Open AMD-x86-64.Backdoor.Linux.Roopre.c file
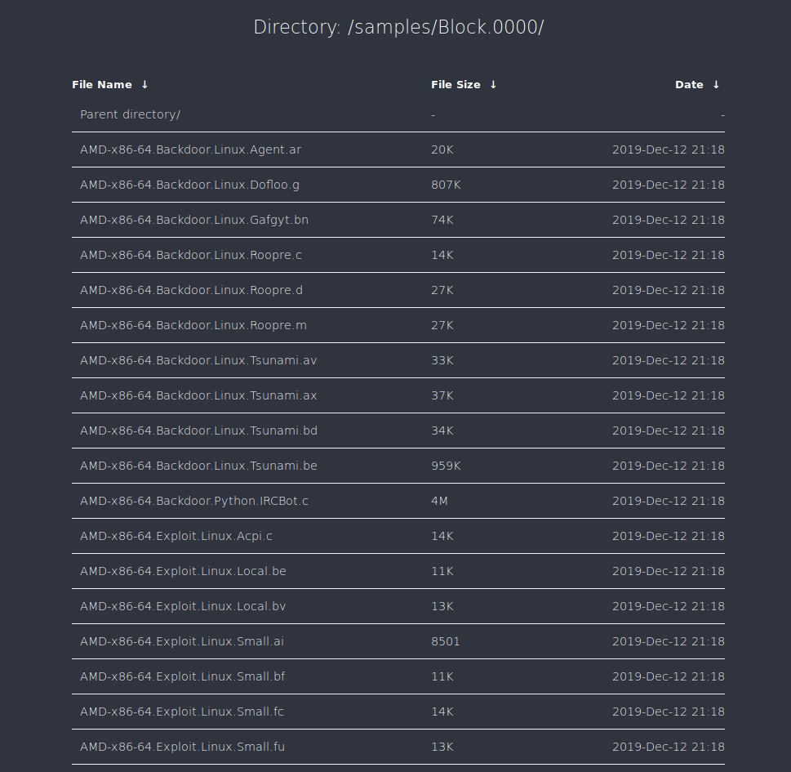Screen dimensions: 791x772 click(191, 255)
